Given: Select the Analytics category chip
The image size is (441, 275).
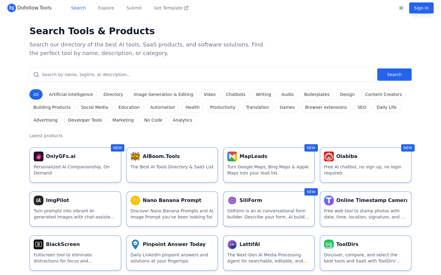Looking at the screenshot, I should point(183,120).
